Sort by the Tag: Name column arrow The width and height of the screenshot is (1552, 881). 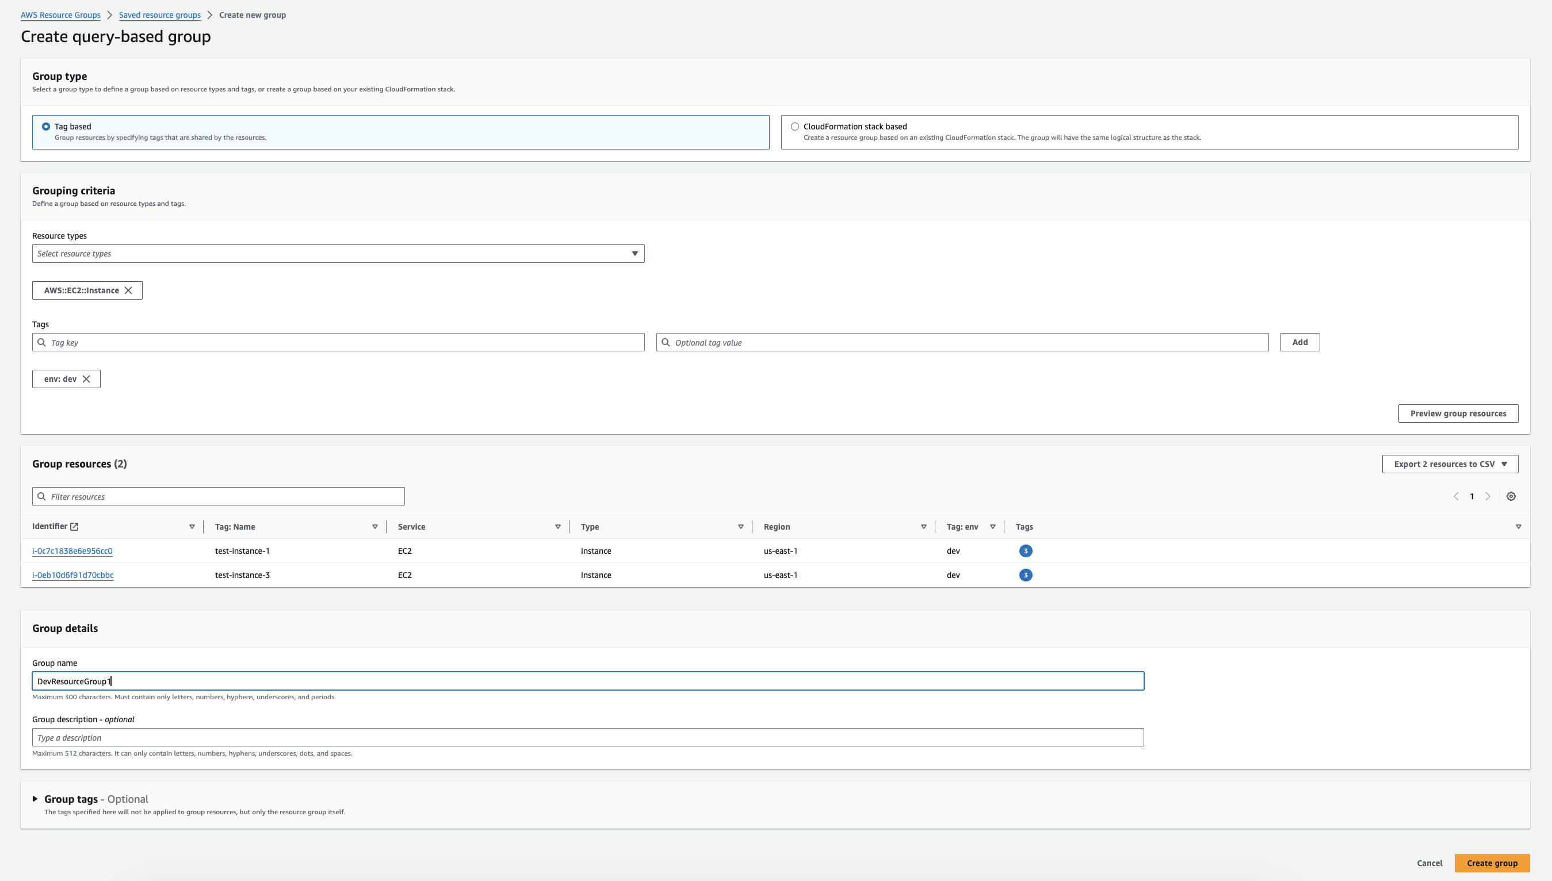point(374,526)
